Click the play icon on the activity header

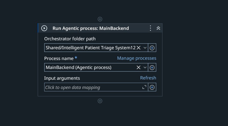44,28
